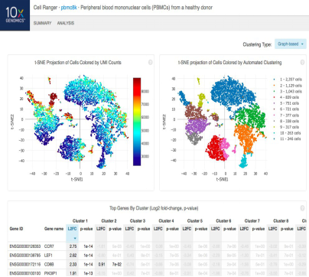309x277 pixels.
Task: Click the Cluster 4 p-value column header
Action: [x=172, y=229]
